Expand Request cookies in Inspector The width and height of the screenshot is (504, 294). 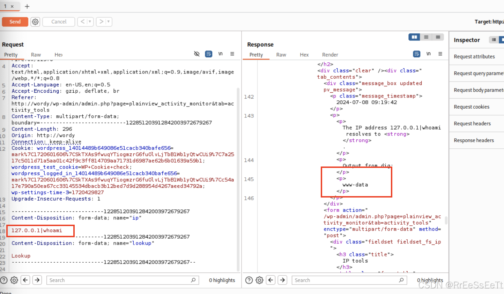(x=477, y=107)
